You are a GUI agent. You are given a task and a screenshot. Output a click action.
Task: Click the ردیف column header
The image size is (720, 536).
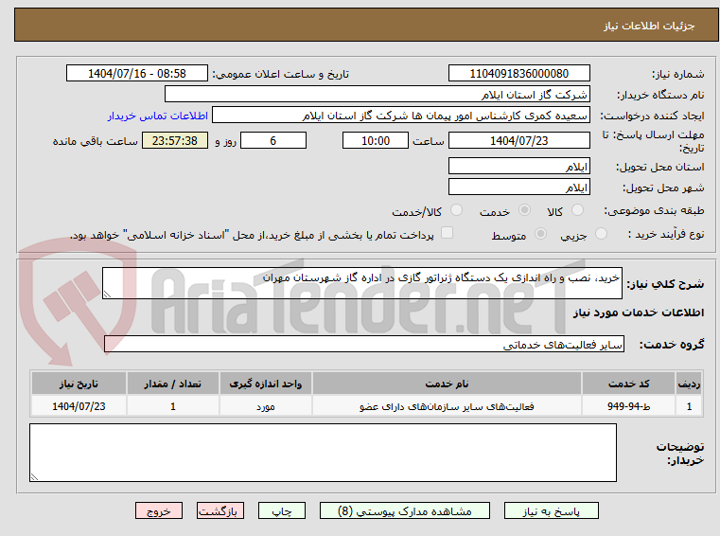point(689,384)
